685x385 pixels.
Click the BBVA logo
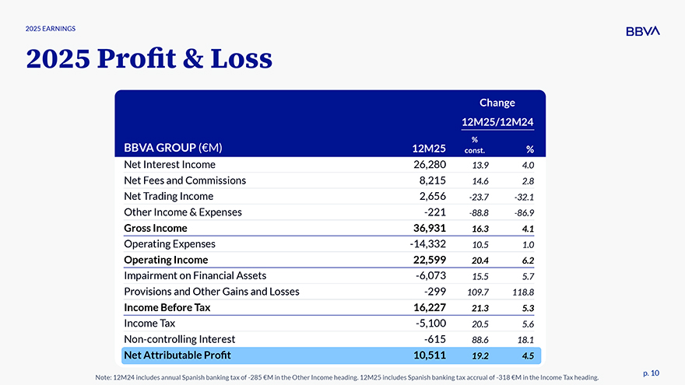(x=643, y=31)
